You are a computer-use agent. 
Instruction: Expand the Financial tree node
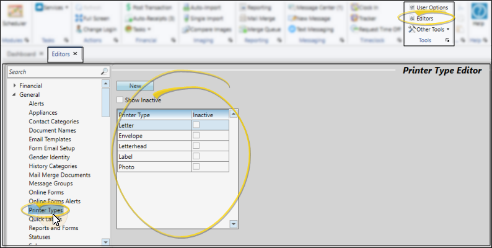click(14, 86)
